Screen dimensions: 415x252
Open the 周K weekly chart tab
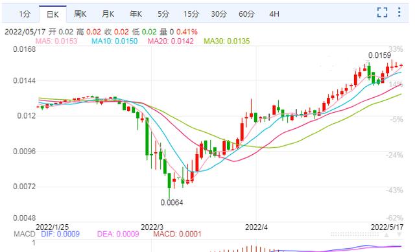(x=80, y=14)
